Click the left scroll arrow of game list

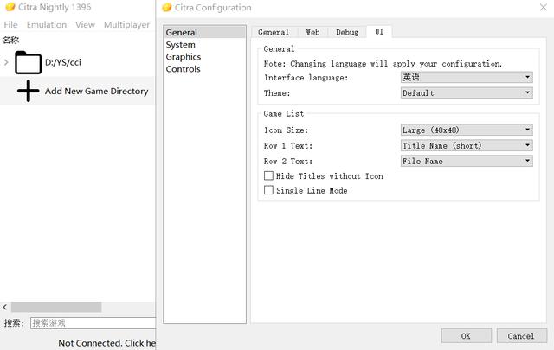[5, 307]
